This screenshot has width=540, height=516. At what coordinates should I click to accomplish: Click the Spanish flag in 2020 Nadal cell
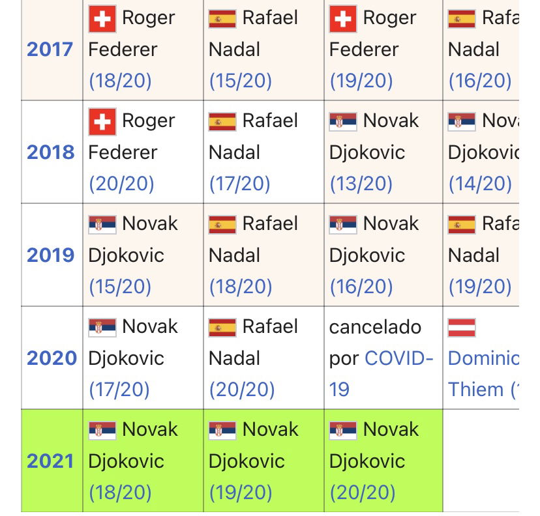click(x=222, y=328)
